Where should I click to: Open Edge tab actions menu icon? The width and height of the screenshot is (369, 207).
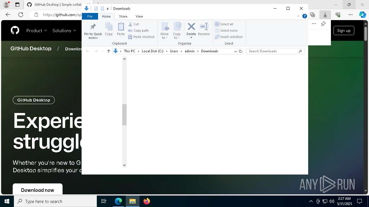click(x=17, y=5)
